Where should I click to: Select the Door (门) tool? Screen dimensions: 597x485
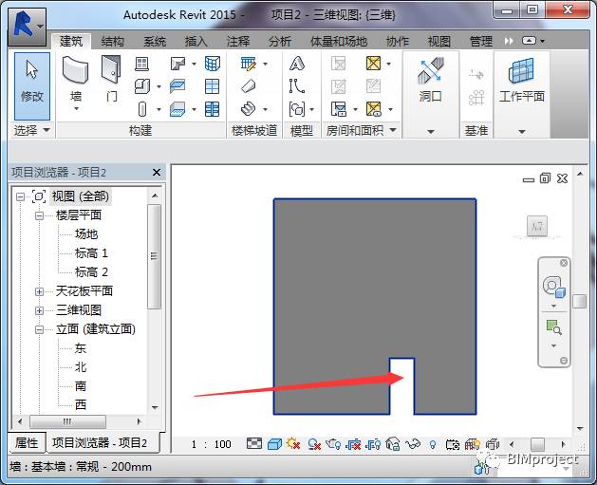tap(112, 80)
